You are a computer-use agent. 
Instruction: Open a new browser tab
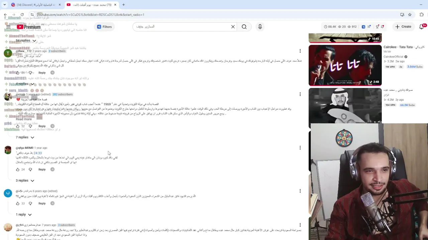pos(123,5)
